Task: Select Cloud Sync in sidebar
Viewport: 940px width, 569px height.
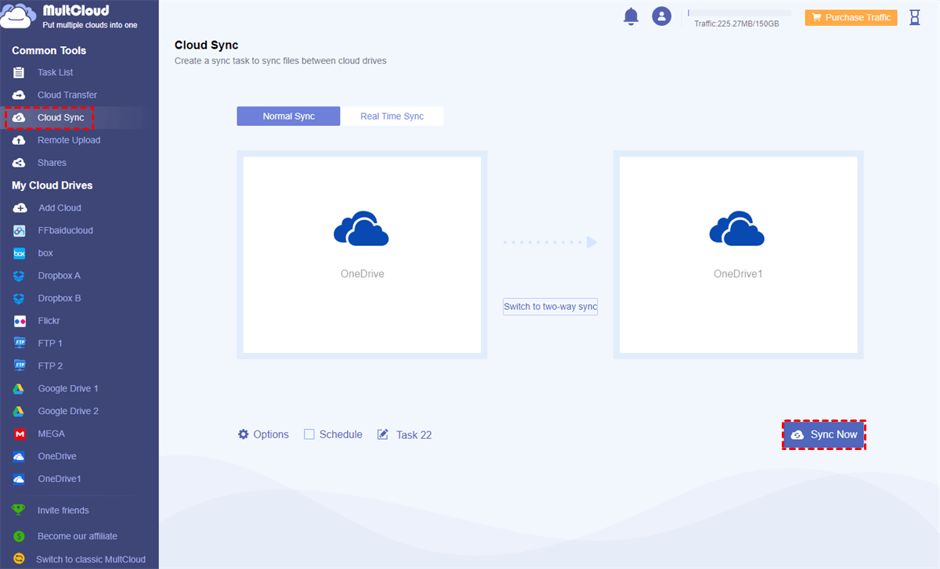Action: pos(60,117)
